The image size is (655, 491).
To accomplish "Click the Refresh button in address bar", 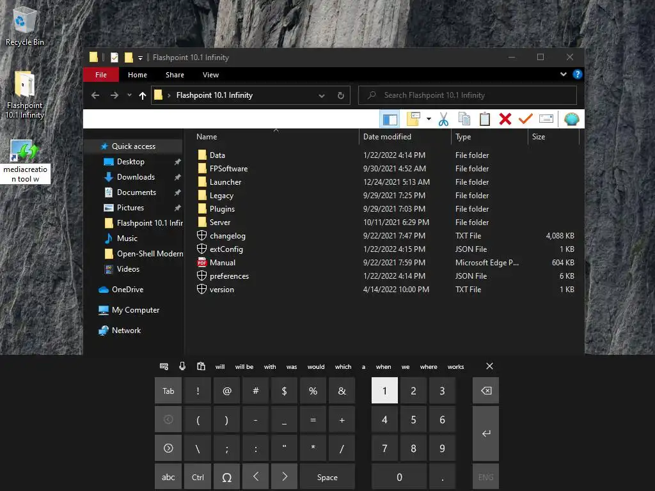I will [341, 96].
